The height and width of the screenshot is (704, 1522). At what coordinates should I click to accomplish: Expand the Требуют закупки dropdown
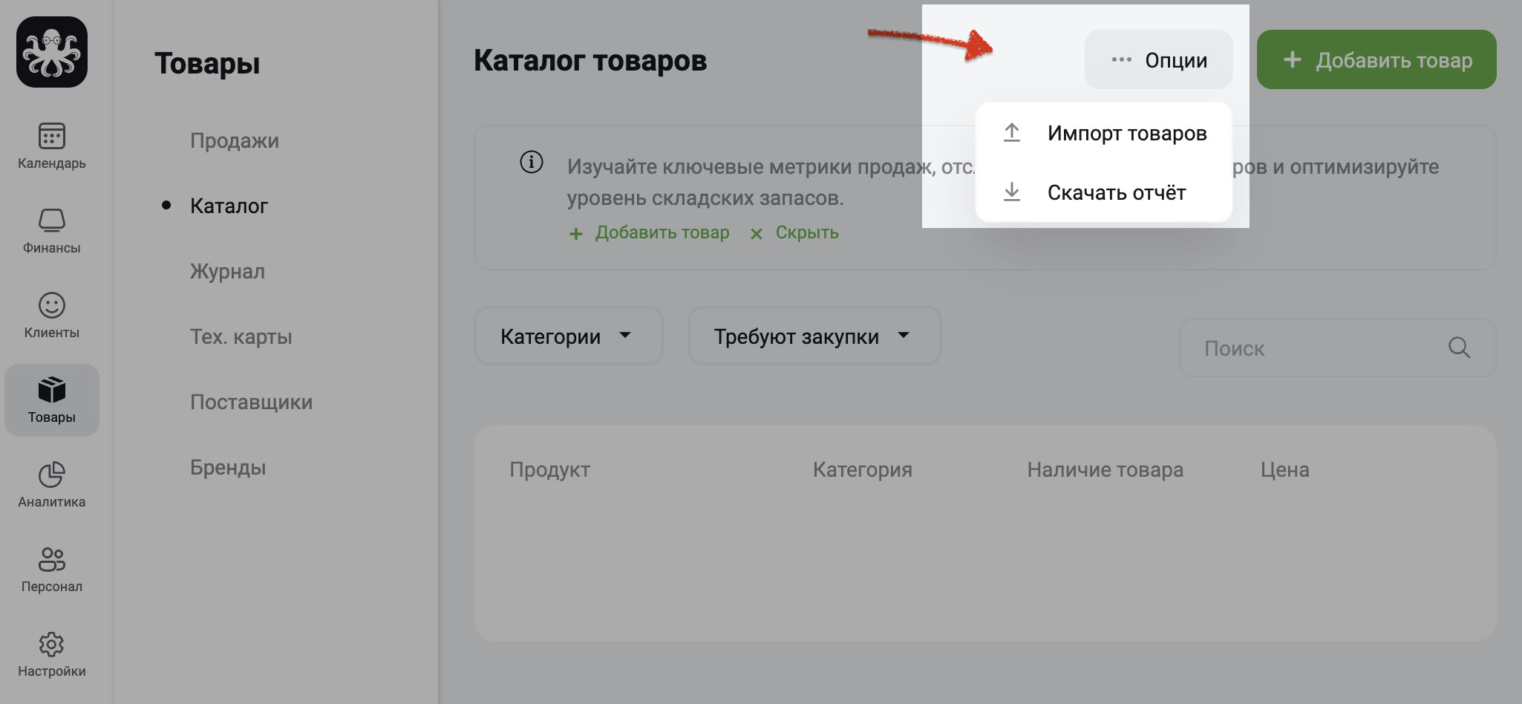click(814, 336)
